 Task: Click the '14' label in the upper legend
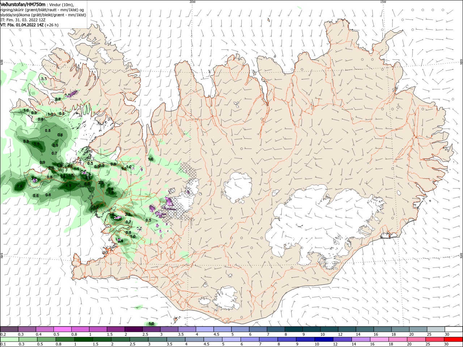click(358, 334)
